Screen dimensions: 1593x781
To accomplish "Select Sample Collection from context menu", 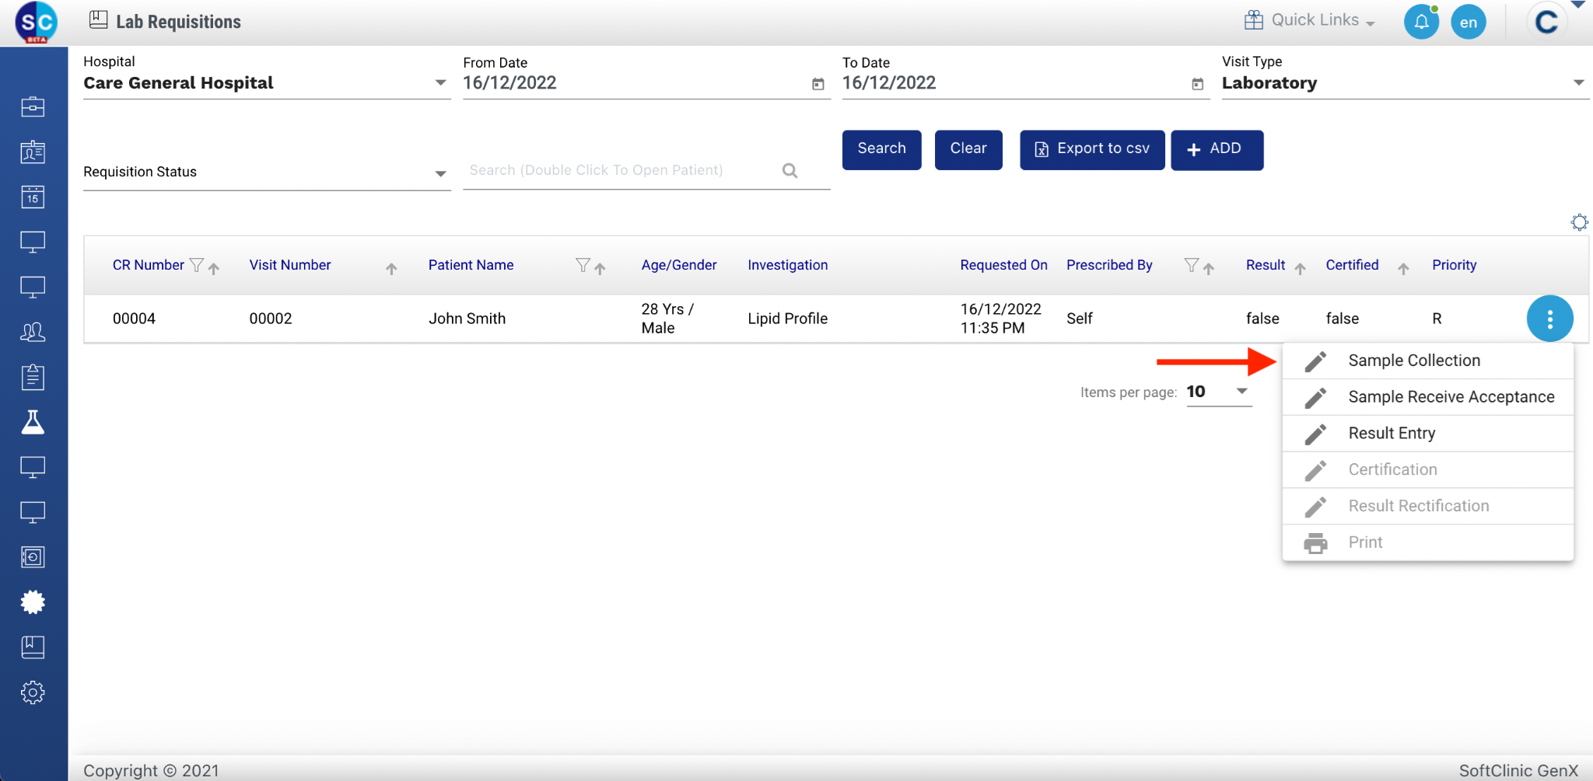I will (x=1413, y=361).
